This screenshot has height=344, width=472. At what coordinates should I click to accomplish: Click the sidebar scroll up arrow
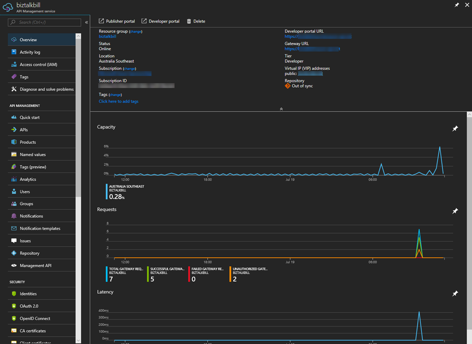78,36
